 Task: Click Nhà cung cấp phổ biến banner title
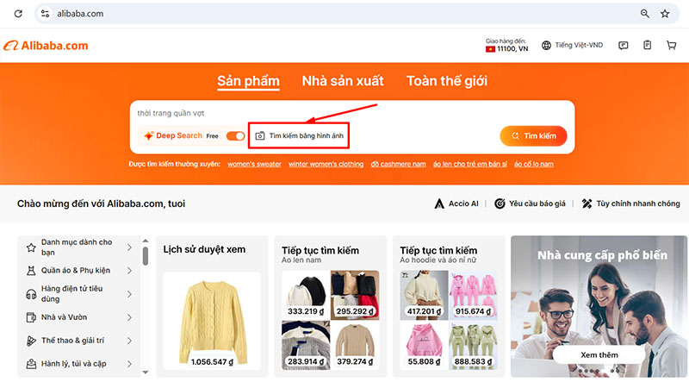point(602,255)
